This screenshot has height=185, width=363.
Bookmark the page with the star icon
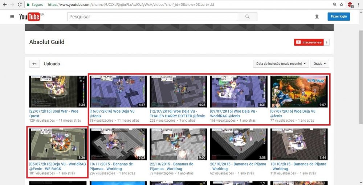pyautogui.click(x=342, y=4)
